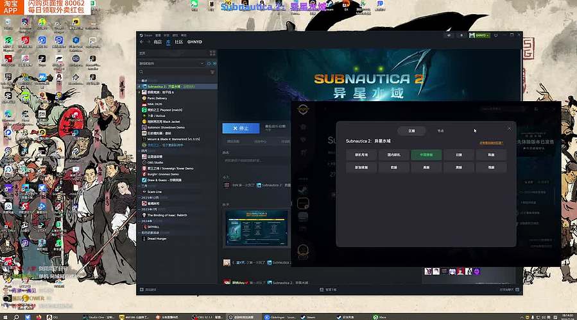Click the taskbar search icon
This screenshot has width=577, height=320.
click(16, 317)
